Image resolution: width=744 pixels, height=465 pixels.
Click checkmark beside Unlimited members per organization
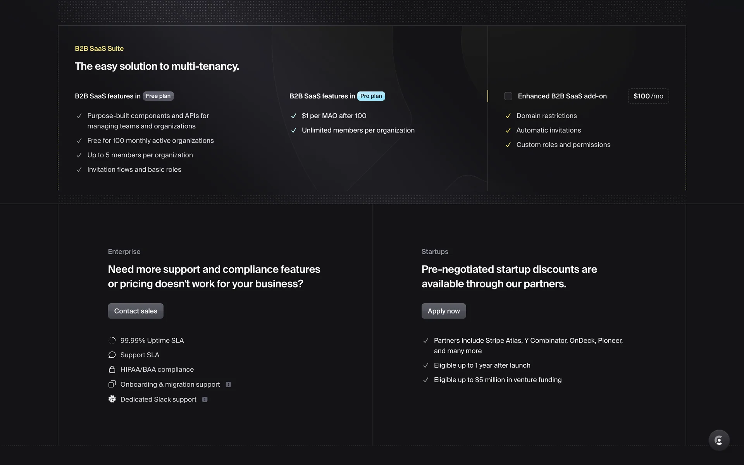point(294,131)
